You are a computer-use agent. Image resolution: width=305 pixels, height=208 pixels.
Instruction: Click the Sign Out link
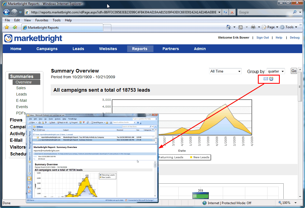point(263,37)
